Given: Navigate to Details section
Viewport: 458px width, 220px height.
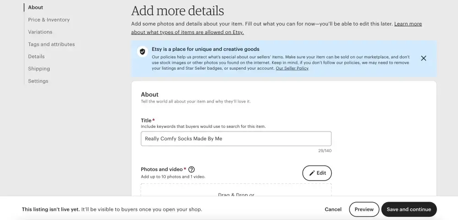Looking at the screenshot, I should (x=36, y=57).
